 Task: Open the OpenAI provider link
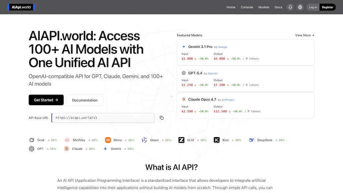[x=213, y=73]
